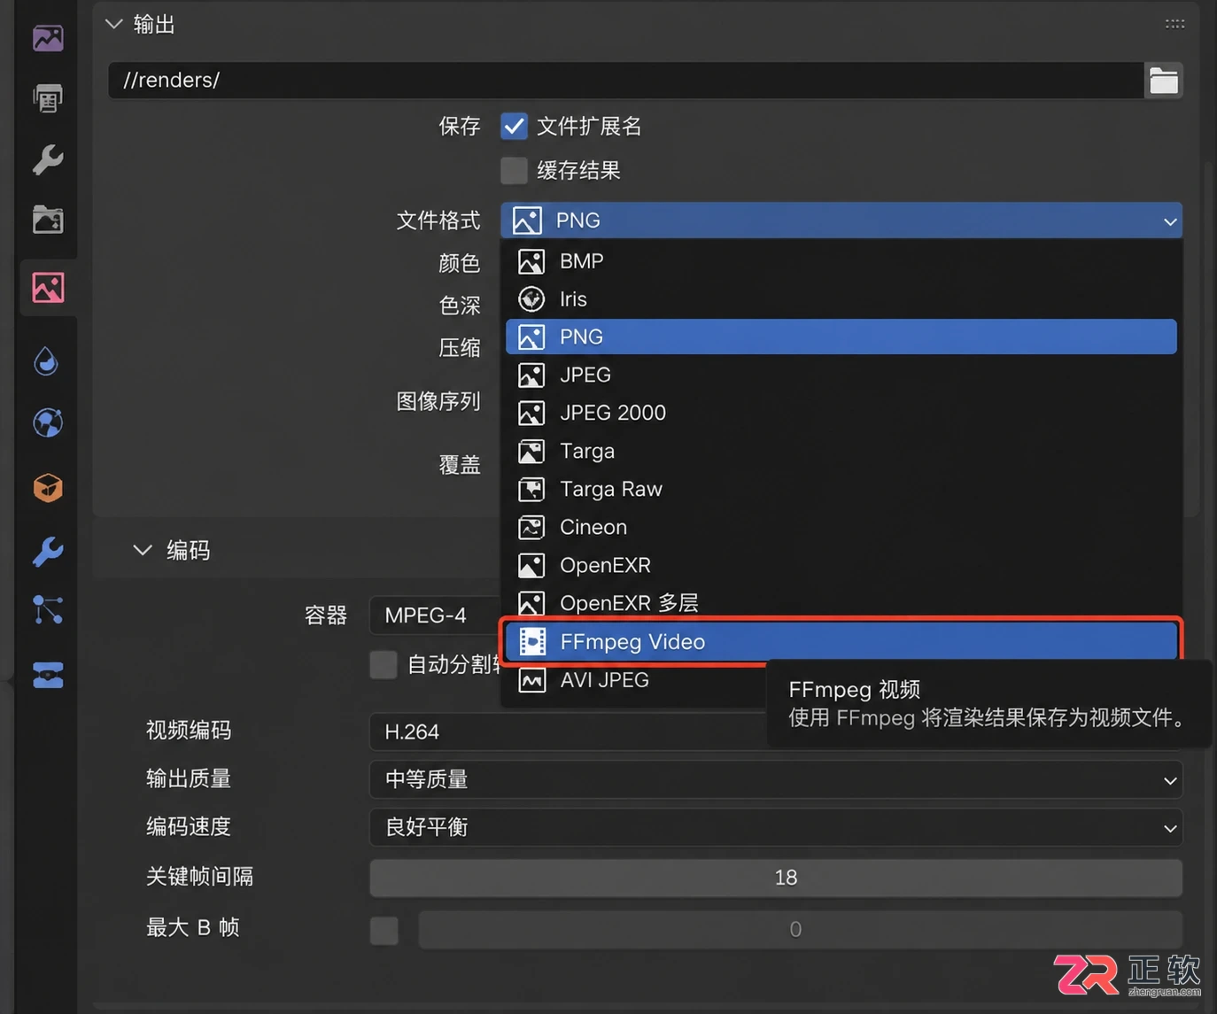The height and width of the screenshot is (1014, 1217).
Task: Select Targa format option
Action: click(x=841, y=451)
